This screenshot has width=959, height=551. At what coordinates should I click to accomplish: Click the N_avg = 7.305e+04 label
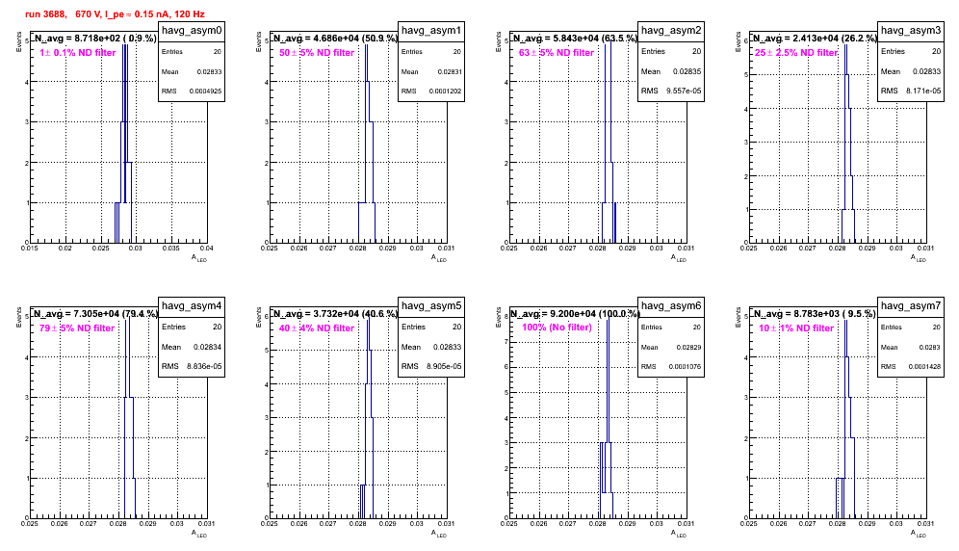pyautogui.click(x=95, y=313)
